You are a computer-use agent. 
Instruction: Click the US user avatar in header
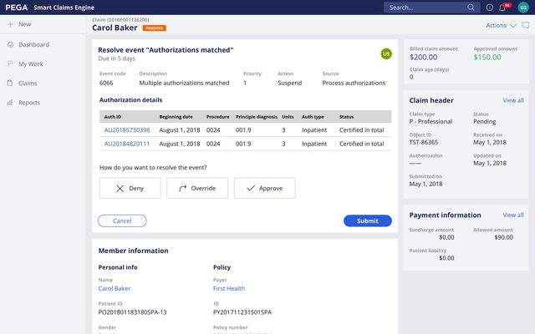pyautogui.click(x=523, y=8)
